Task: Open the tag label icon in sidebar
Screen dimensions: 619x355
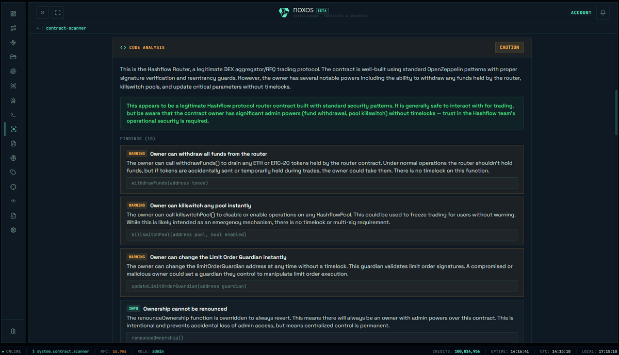Action: click(x=13, y=172)
